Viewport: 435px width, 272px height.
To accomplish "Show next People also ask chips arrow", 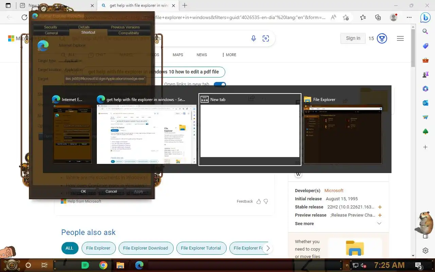I will [x=268, y=248].
